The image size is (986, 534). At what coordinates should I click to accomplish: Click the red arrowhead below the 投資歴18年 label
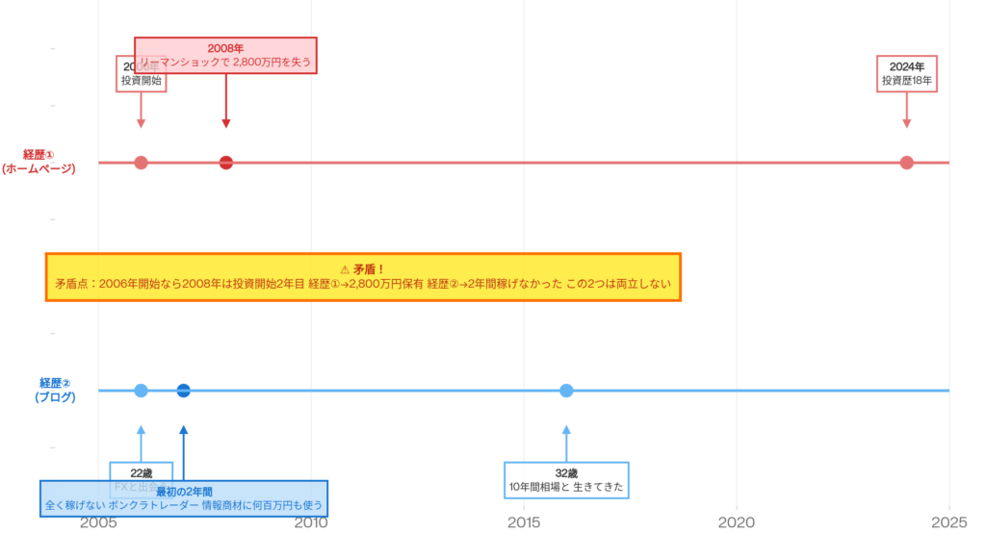906,122
